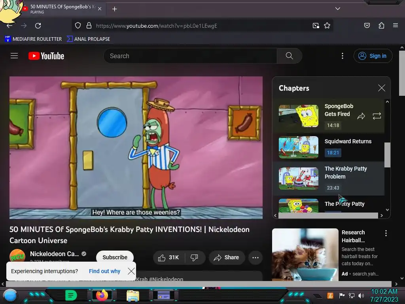Image resolution: width=405 pixels, height=304 pixels.
Task: Open the Research Hairball ad title
Action: [x=353, y=236]
